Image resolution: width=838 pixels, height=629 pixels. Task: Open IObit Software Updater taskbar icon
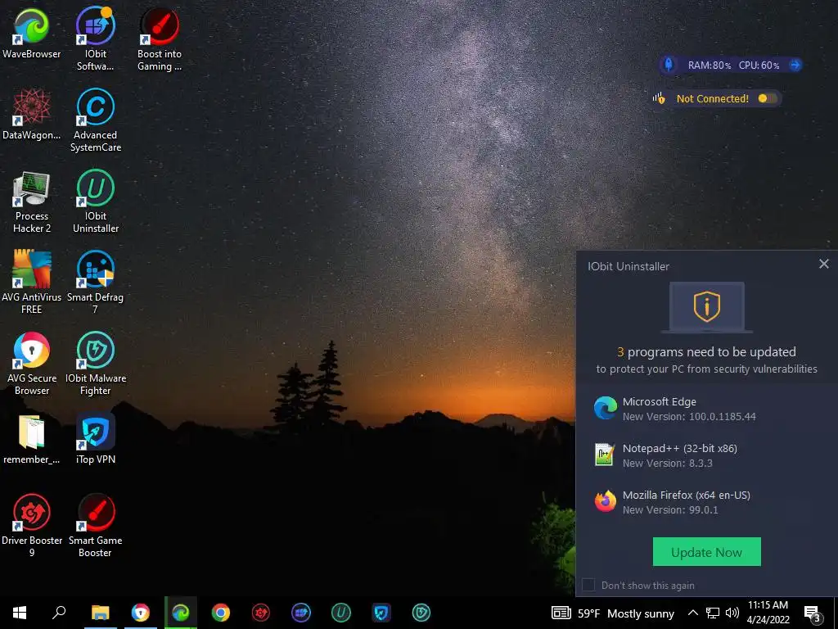[301, 613]
